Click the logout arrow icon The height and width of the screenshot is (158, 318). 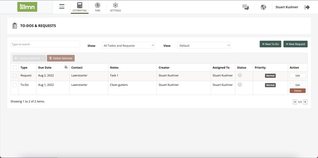tap(307, 7)
